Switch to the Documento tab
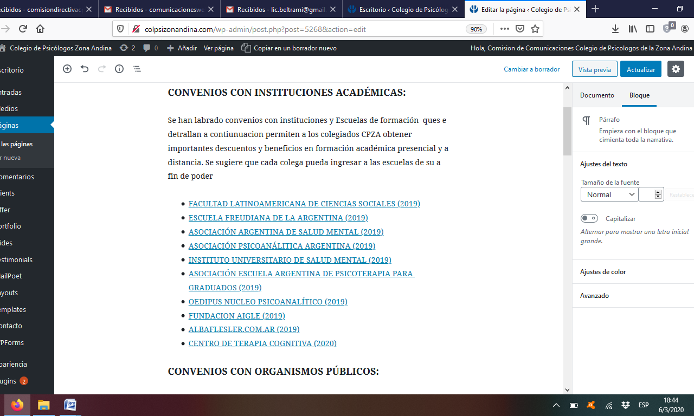 597,95
